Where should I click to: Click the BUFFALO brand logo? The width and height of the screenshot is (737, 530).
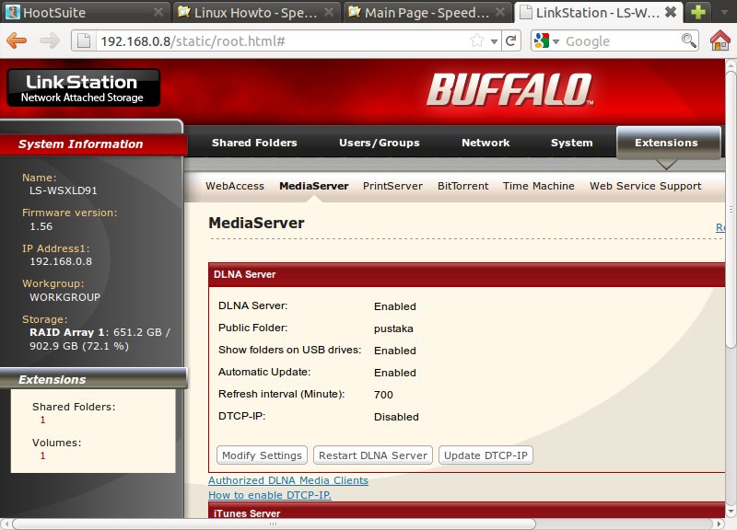(509, 89)
